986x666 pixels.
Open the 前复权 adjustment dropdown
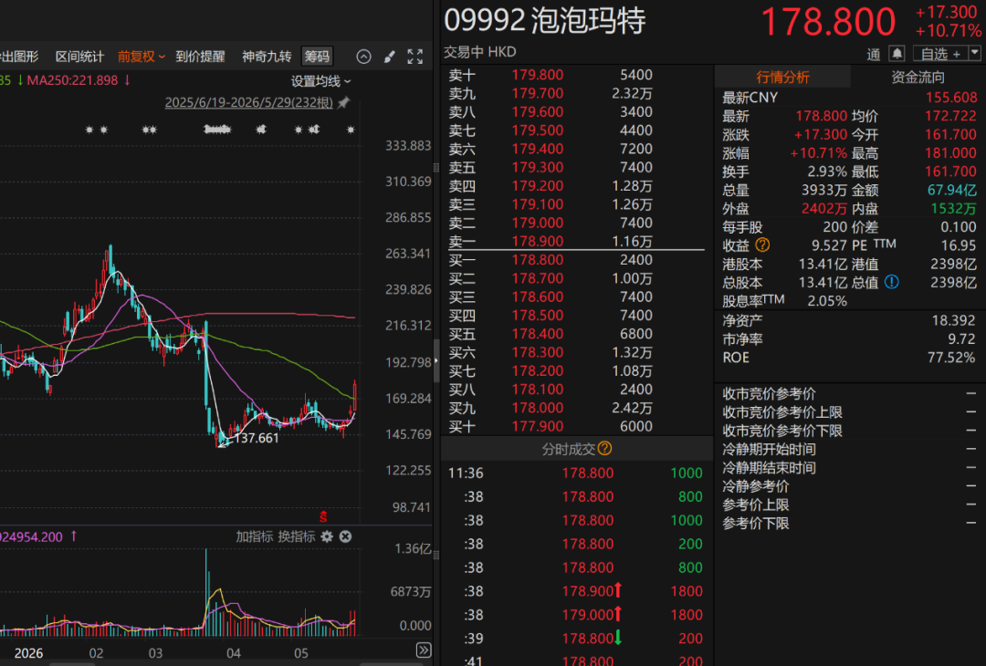click(142, 57)
